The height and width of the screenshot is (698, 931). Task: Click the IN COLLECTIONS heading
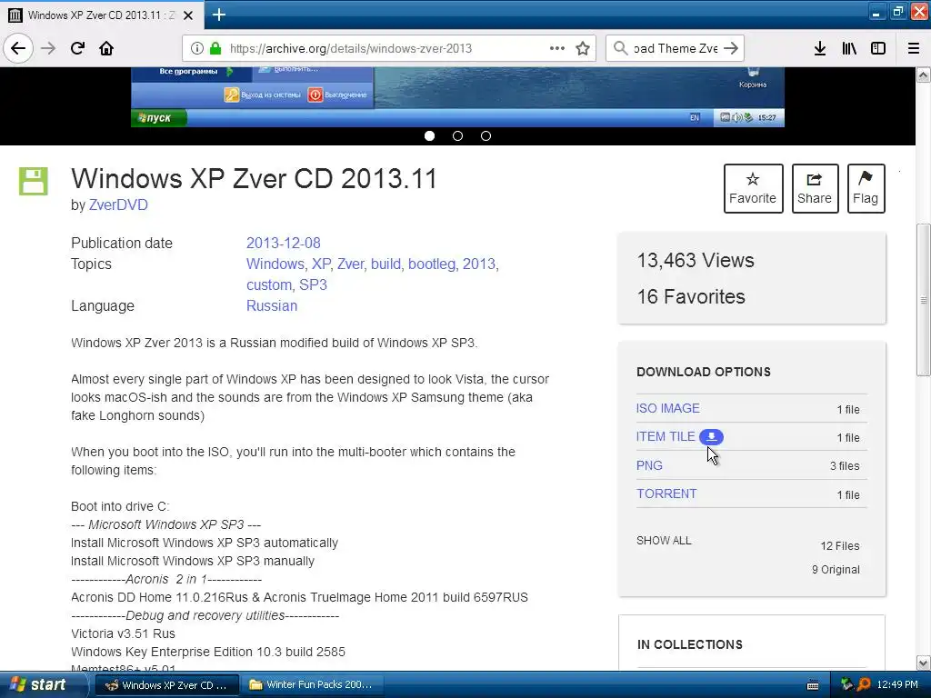click(690, 644)
